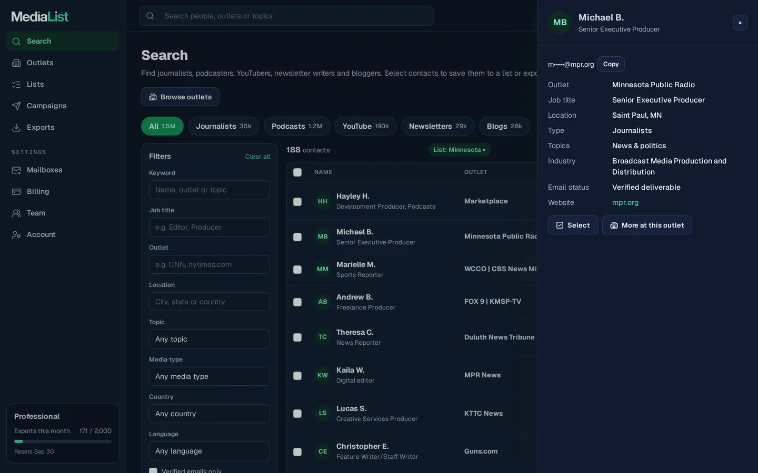Select the Journalists 35k tab
758x473 pixels.
pyautogui.click(x=224, y=126)
